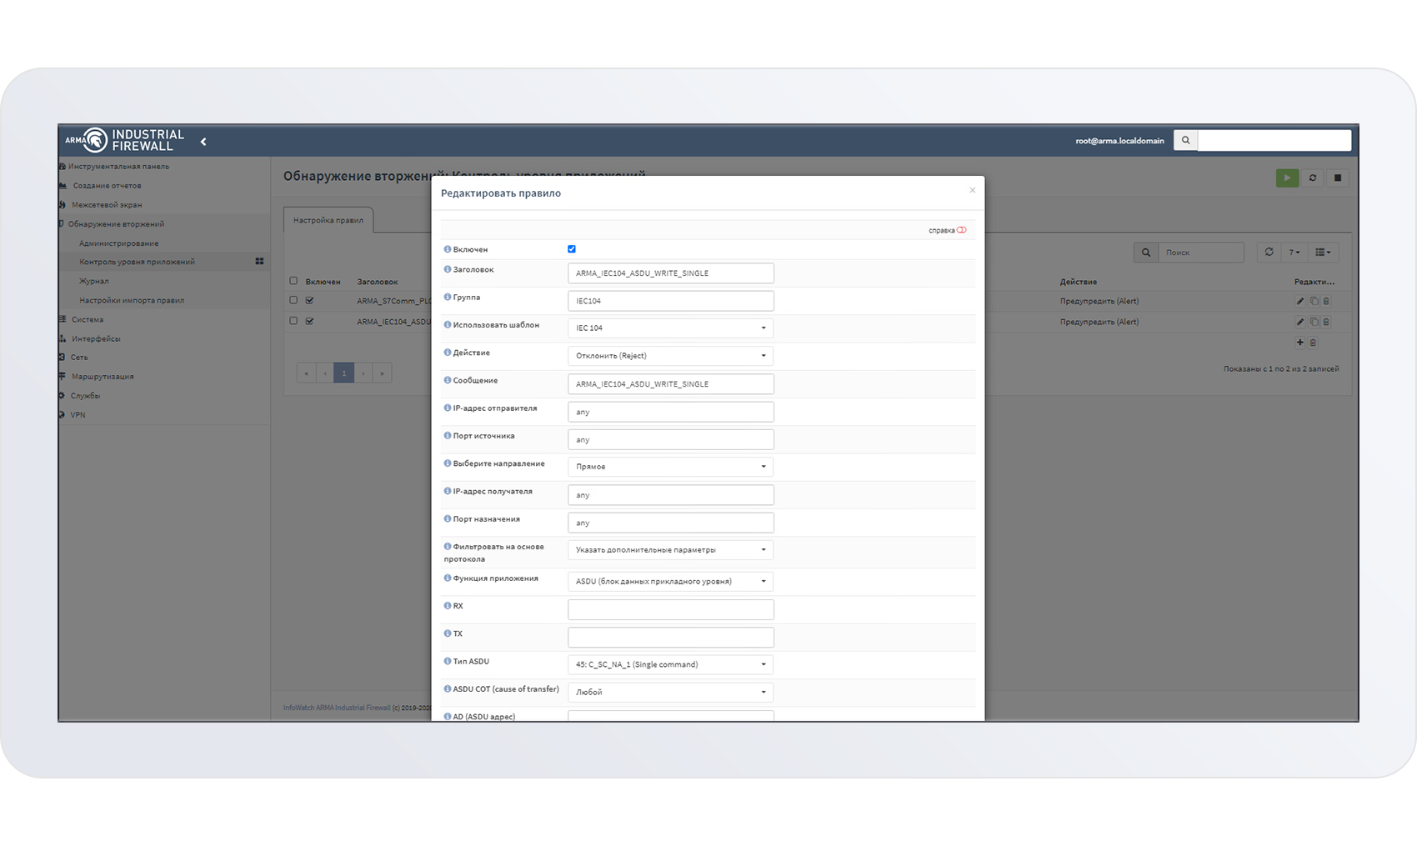Click the pencil edit icon for ARMA_S7Comm rule
The image size is (1417, 846).
point(1300,301)
